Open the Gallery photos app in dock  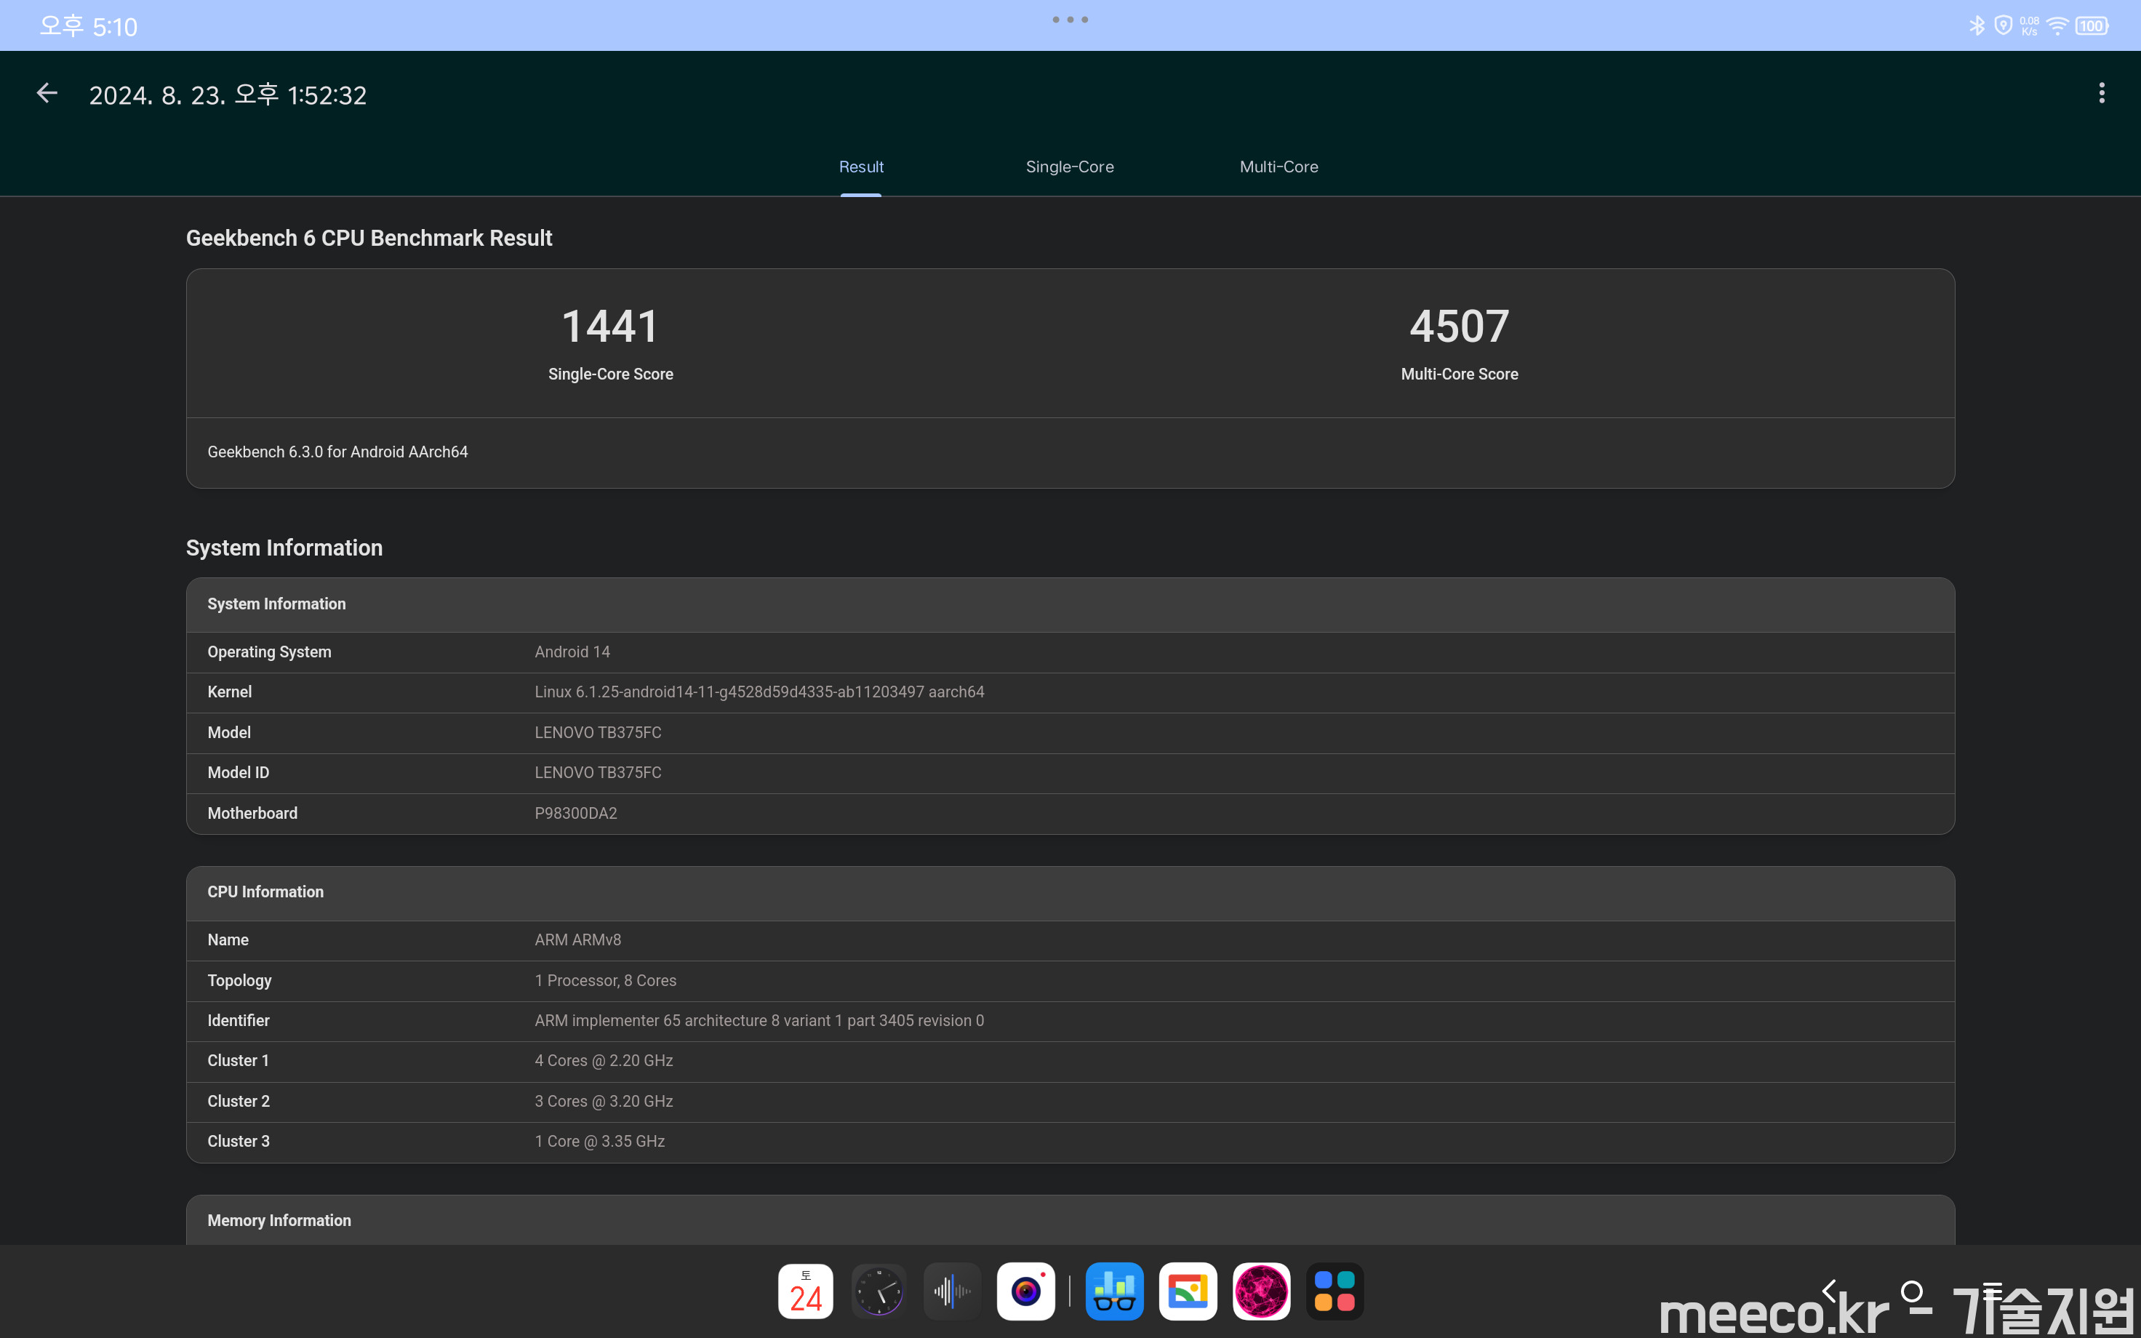click(x=1188, y=1291)
